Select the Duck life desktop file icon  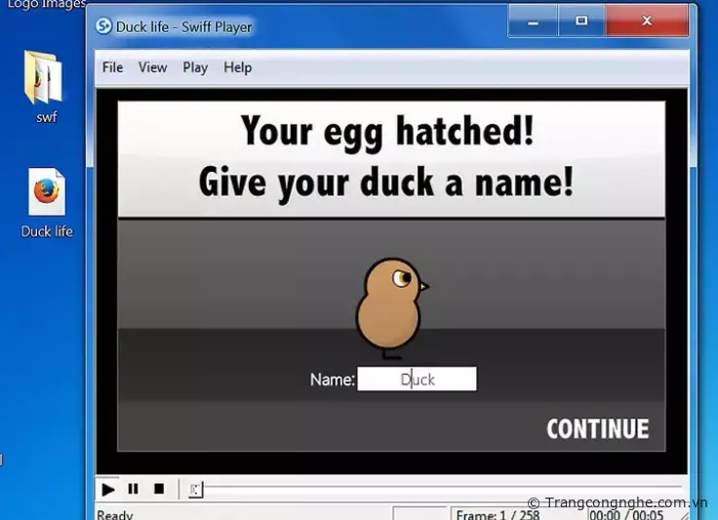[x=47, y=194]
